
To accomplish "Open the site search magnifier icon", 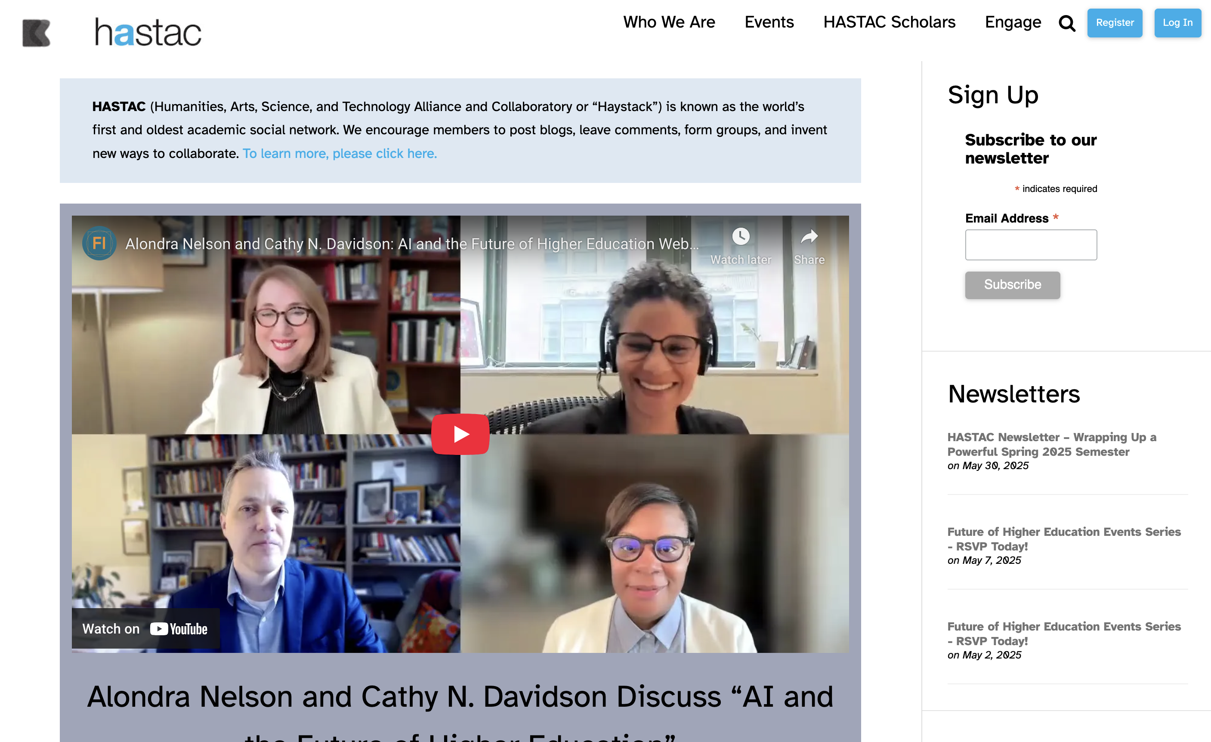I will click(x=1066, y=23).
